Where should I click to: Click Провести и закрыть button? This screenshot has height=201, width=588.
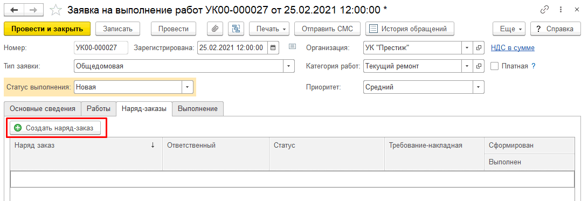[47, 29]
